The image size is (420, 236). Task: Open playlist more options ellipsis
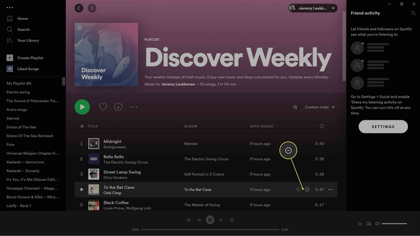(133, 107)
